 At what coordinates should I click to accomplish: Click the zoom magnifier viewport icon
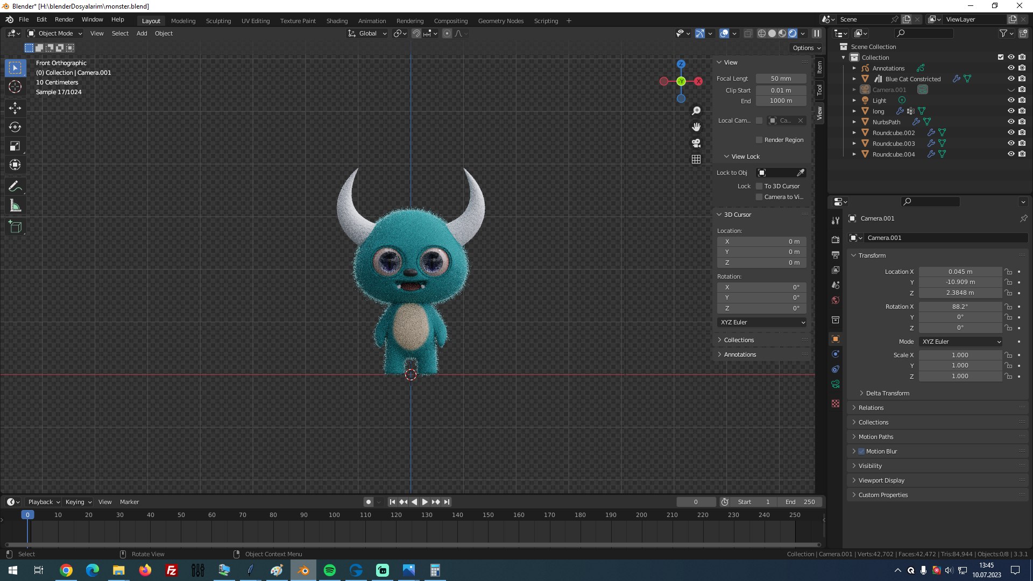point(696,111)
